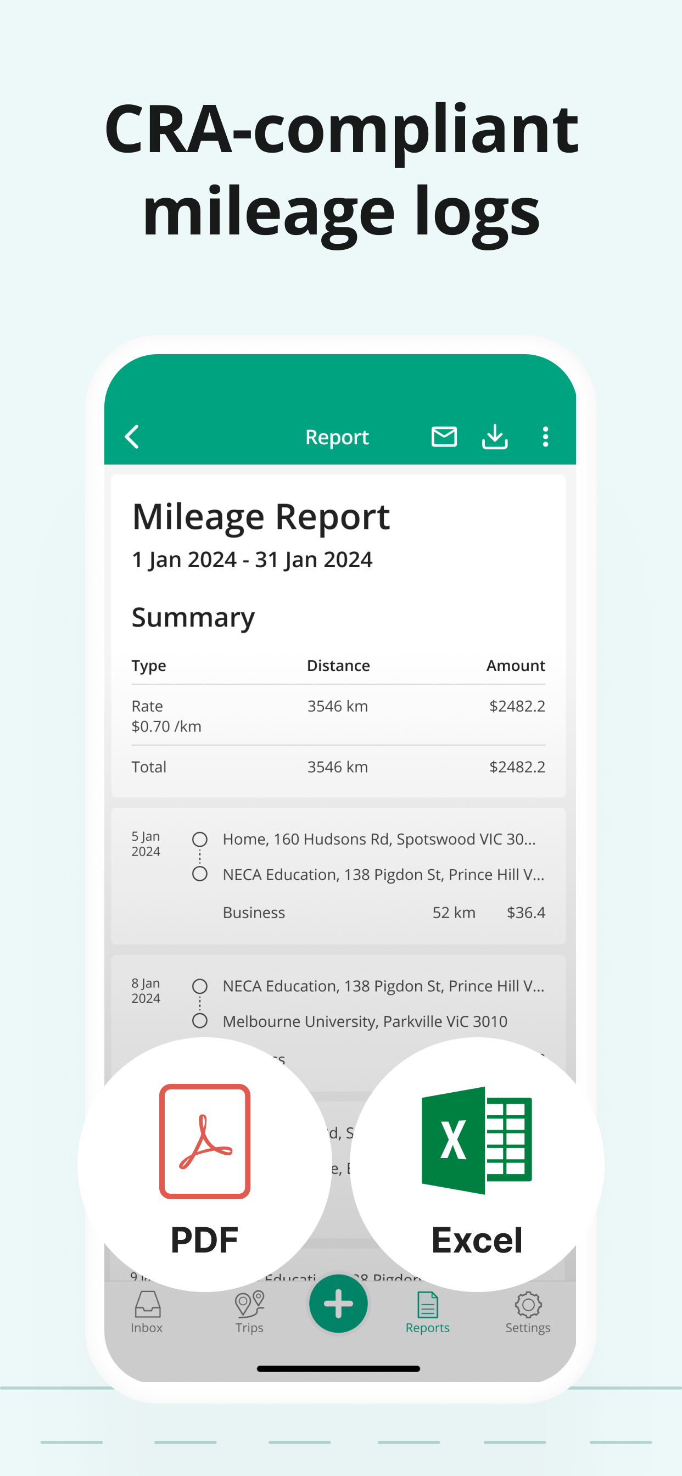
Task: Tap the Total row label
Action: pos(149,767)
